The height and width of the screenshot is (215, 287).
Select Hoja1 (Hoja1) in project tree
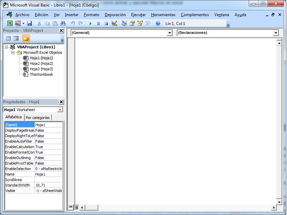pyautogui.click(x=41, y=58)
